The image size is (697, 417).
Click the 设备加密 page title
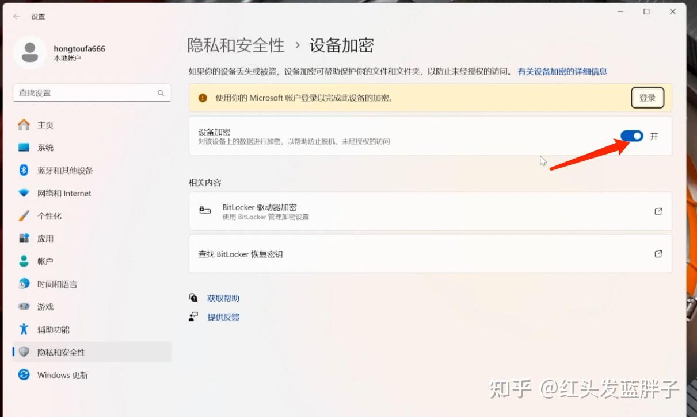coord(342,45)
